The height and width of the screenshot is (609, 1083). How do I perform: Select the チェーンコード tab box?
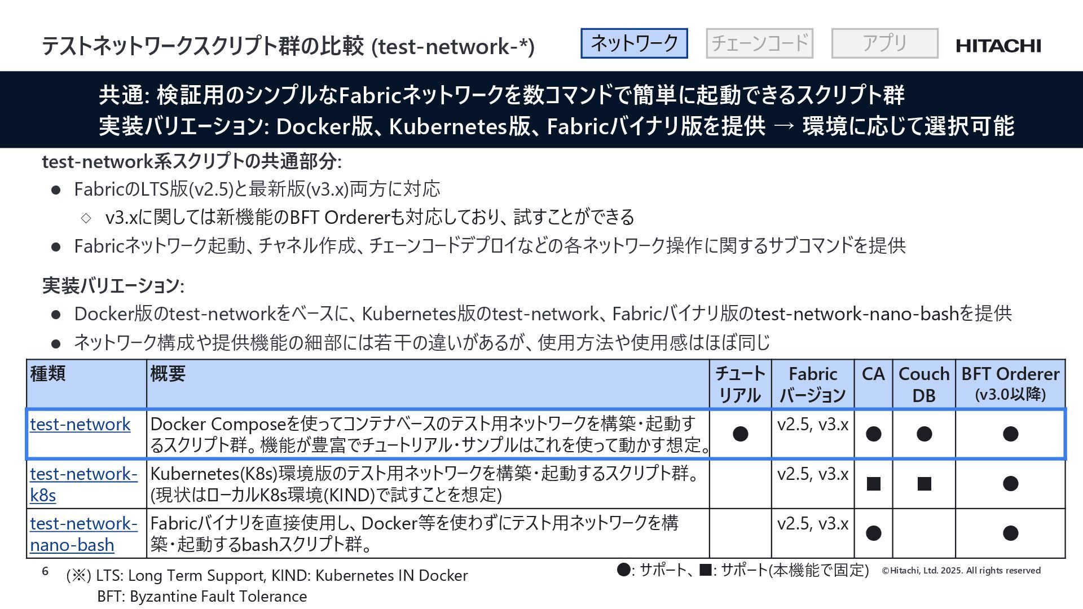pos(759,43)
